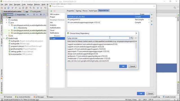180x101 pixels.
Task: Move the selected dependency up with the arrow
Action: tap(152, 21)
